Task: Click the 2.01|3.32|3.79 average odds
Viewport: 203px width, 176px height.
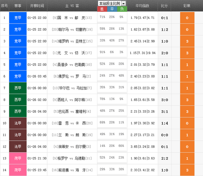Action: (142, 65)
